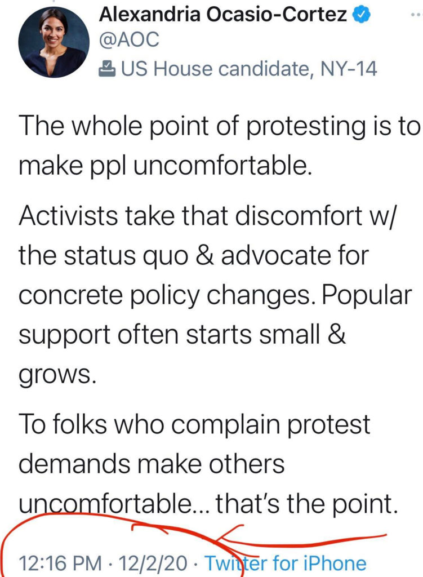Click the line 'Activists take that discomfort w/'
This screenshot has width=423, height=577.
208,216
